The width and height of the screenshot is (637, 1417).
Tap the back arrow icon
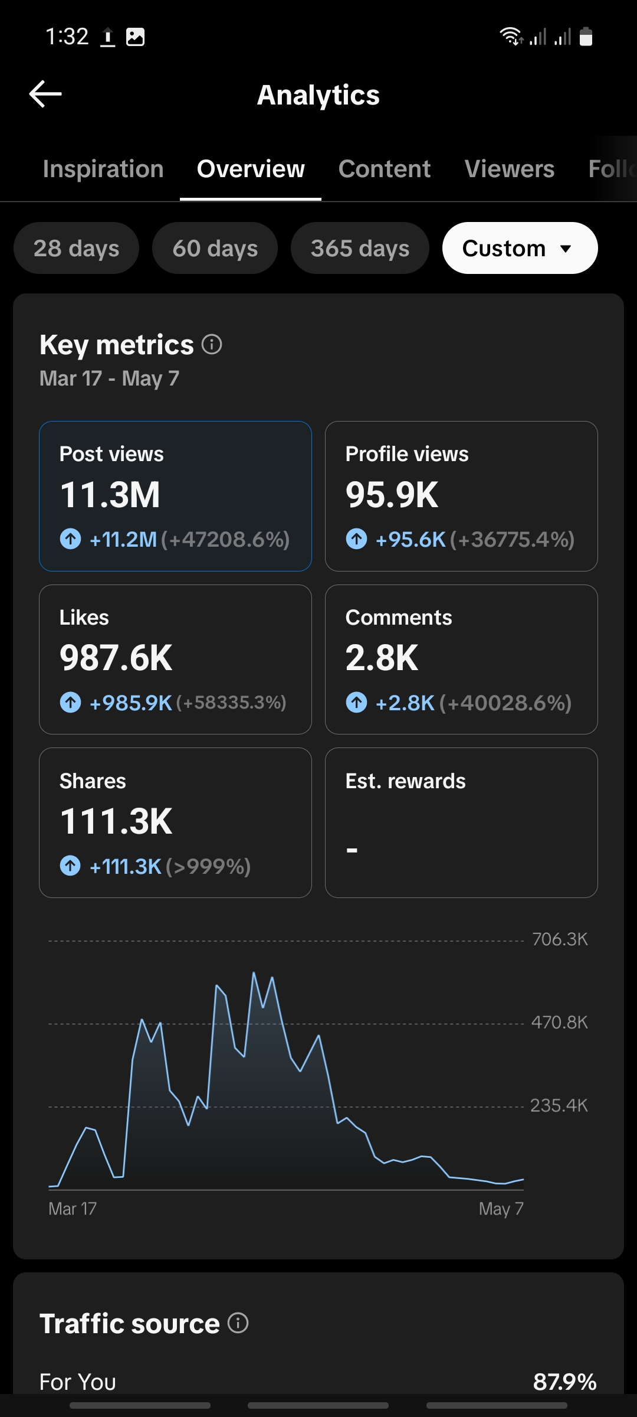[x=45, y=94]
